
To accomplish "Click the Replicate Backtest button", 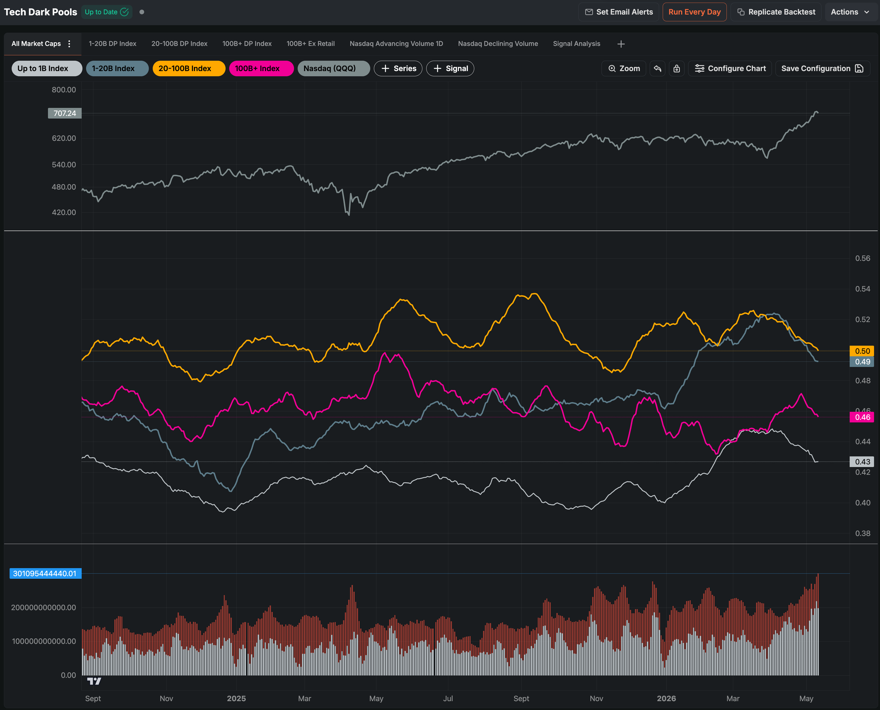I will [776, 12].
